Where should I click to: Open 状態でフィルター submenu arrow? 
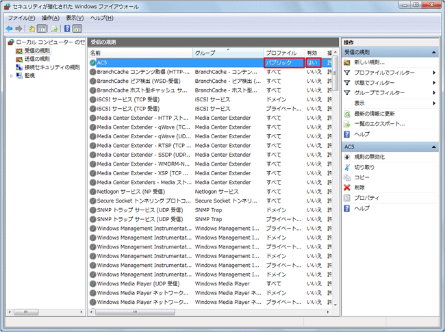tap(434, 83)
